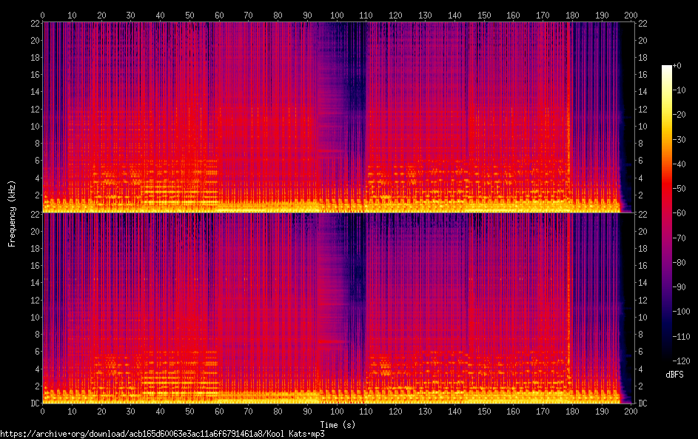Click the DC label at bottom left
Viewport: 698px width, 439px height.
[35, 403]
